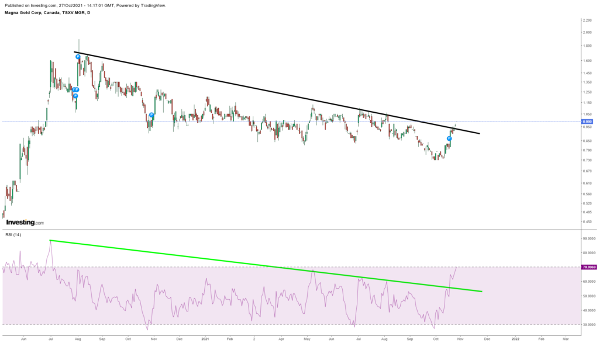The height and width of the screenshot is (343, 599).
Task: Click the 90.0000 RSI axis label
Action: [x=589, y=238]
